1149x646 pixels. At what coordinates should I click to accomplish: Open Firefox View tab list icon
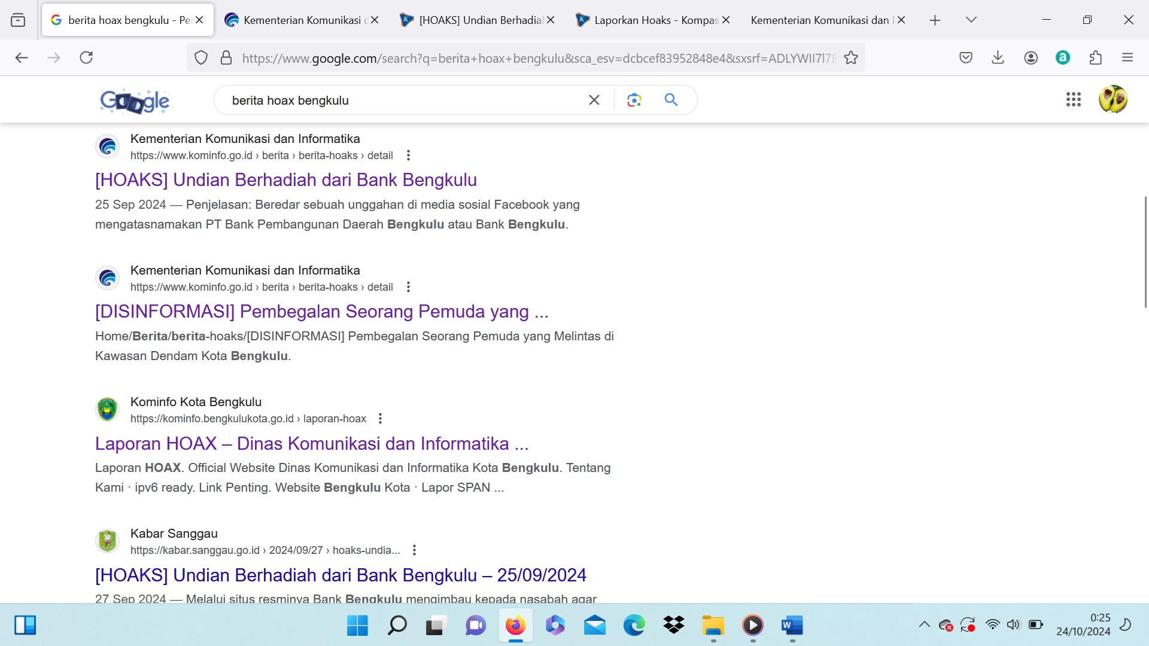(x=18, y=20)
